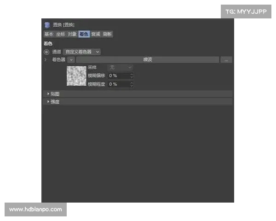Click the 置换 [置换] object title
Viewport: 276px width, 221px height.
64,25
